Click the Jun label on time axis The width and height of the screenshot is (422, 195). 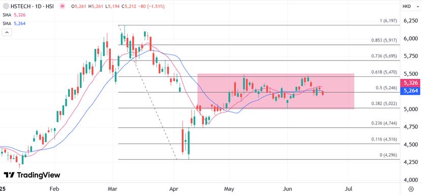[x=287, y=188]
